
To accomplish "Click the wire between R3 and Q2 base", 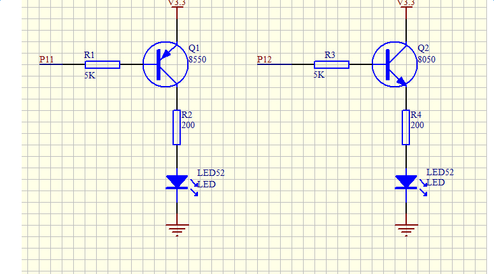I will click(360, 64).
